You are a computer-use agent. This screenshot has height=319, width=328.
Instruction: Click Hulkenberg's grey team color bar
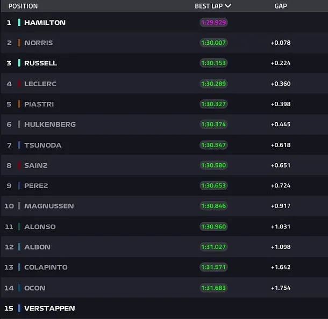pos(19,124)
